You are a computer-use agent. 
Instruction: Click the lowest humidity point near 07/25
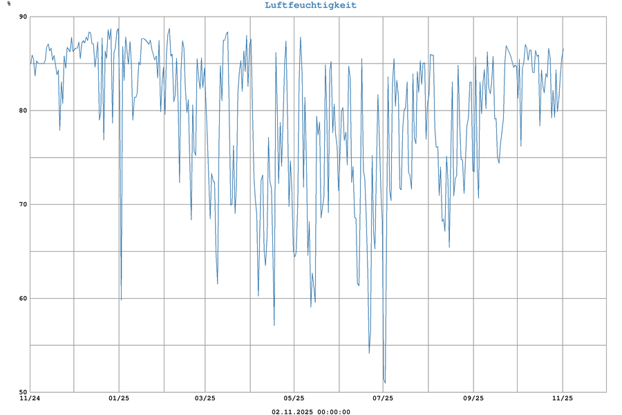coord(385,382)
